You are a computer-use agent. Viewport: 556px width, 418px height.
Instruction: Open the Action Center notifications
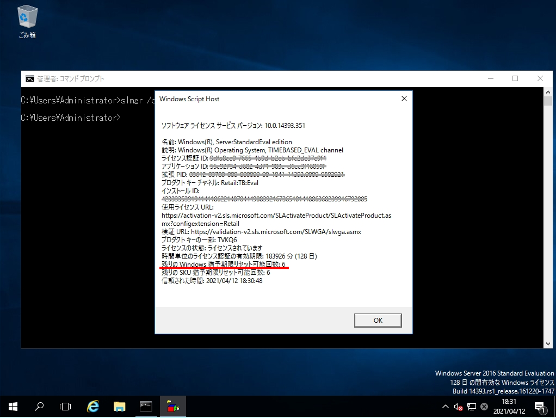click(539, 407)
